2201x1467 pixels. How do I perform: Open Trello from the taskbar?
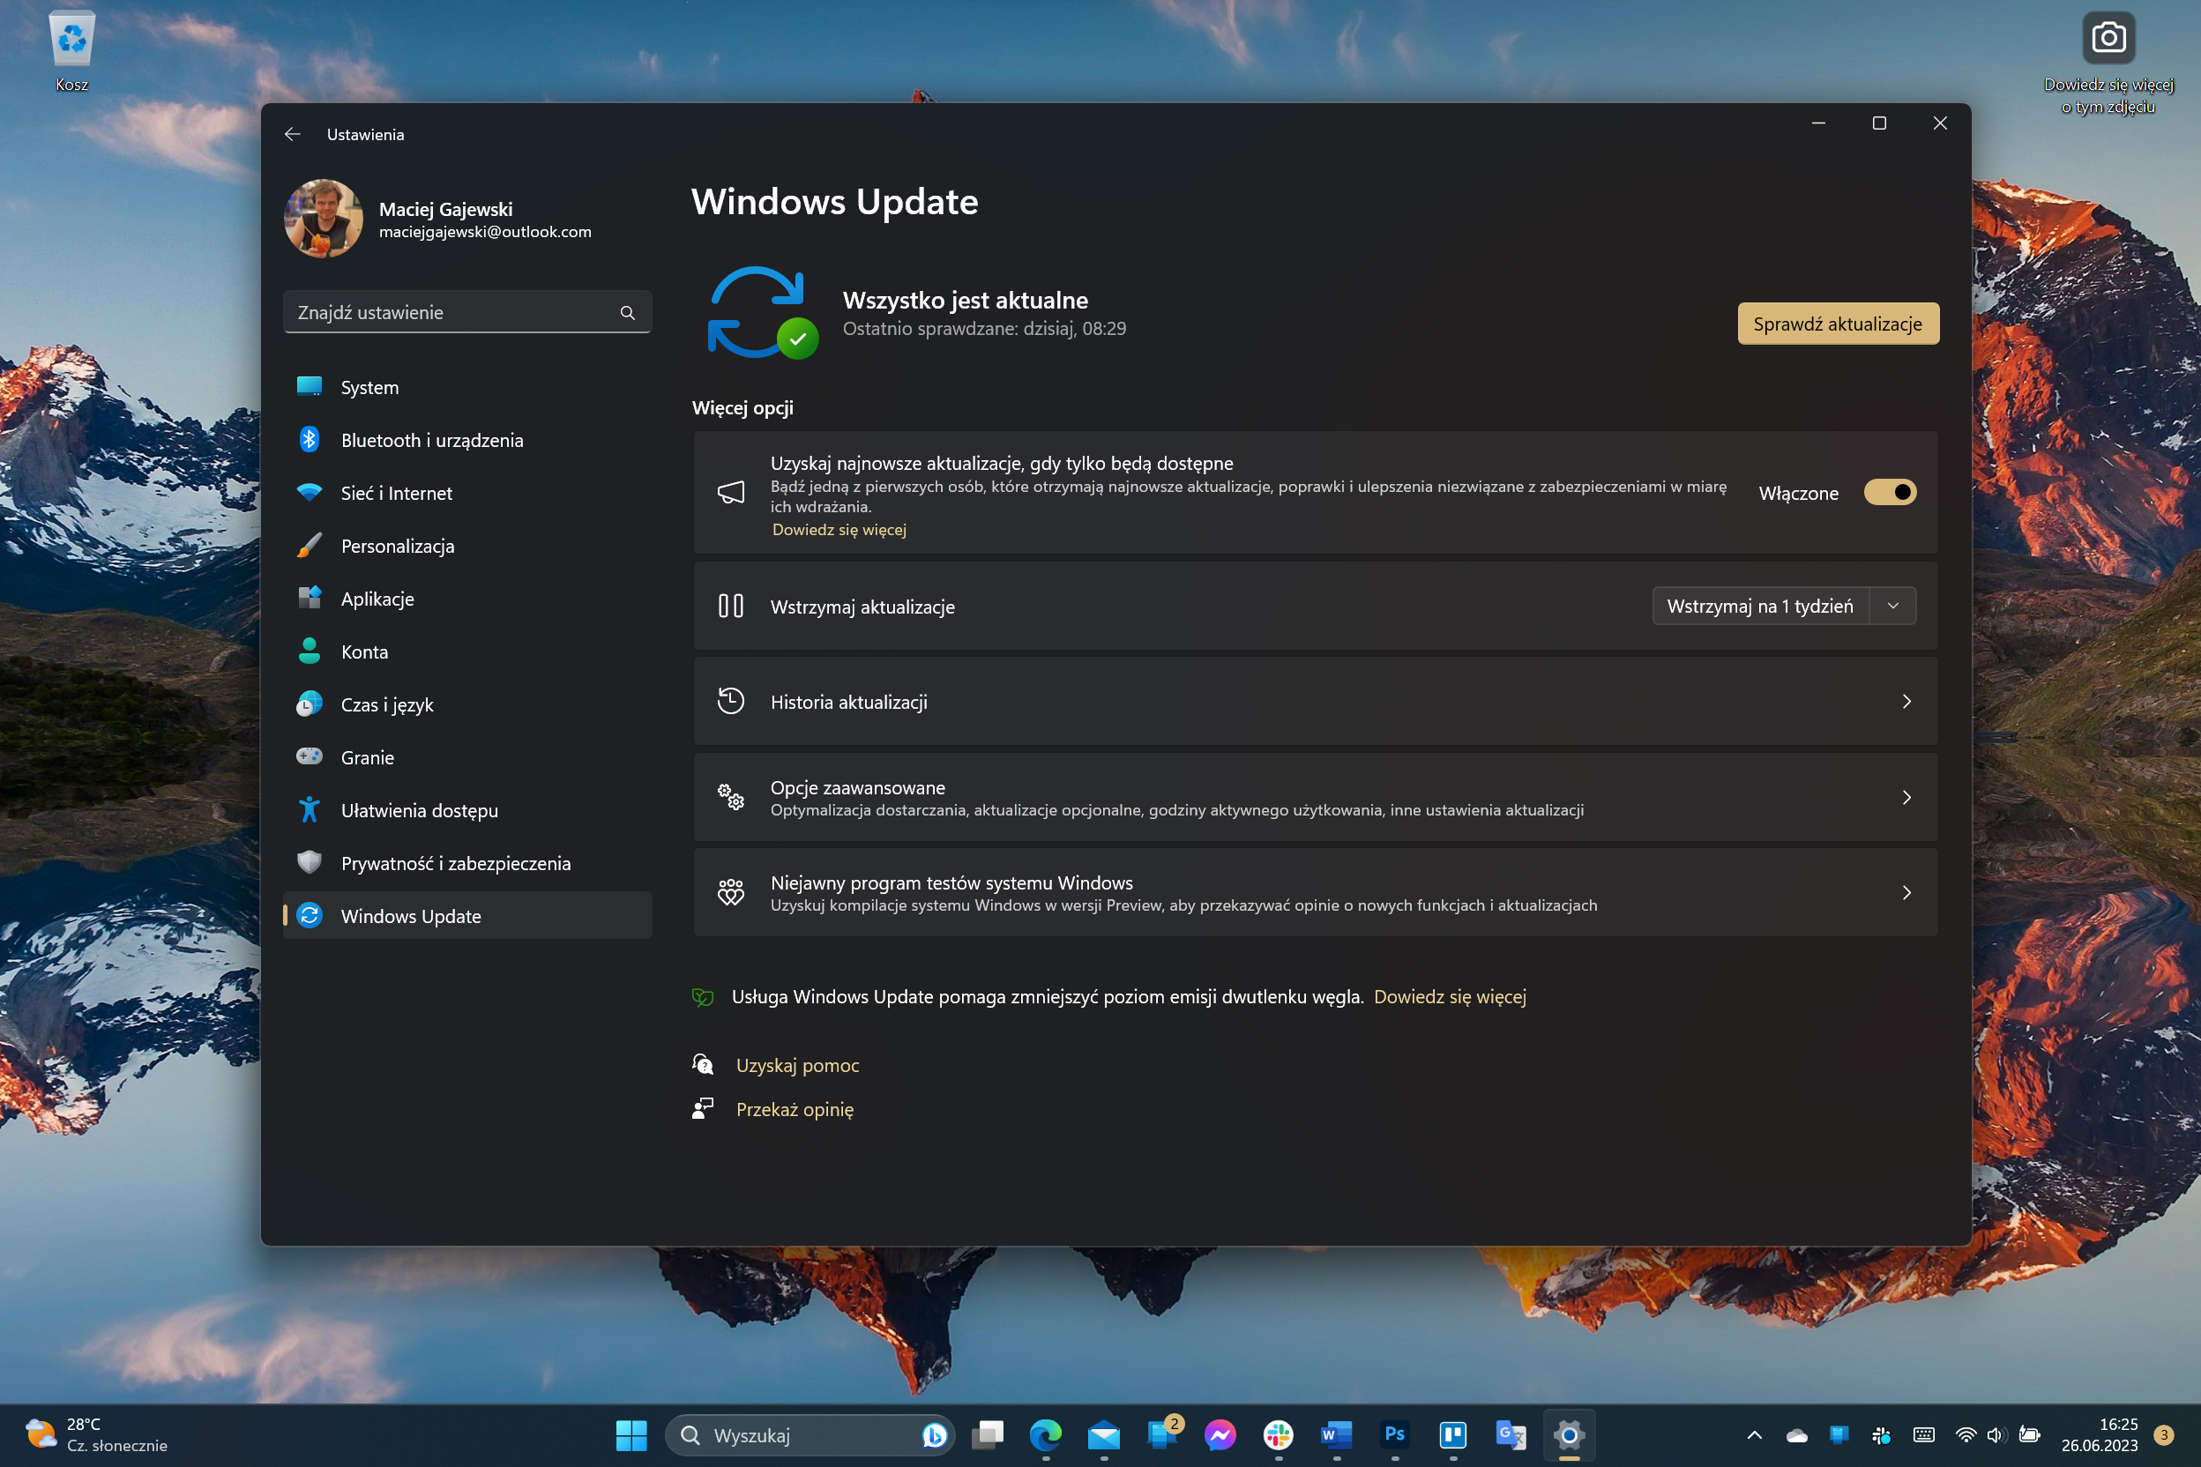pos(1452,1434)
